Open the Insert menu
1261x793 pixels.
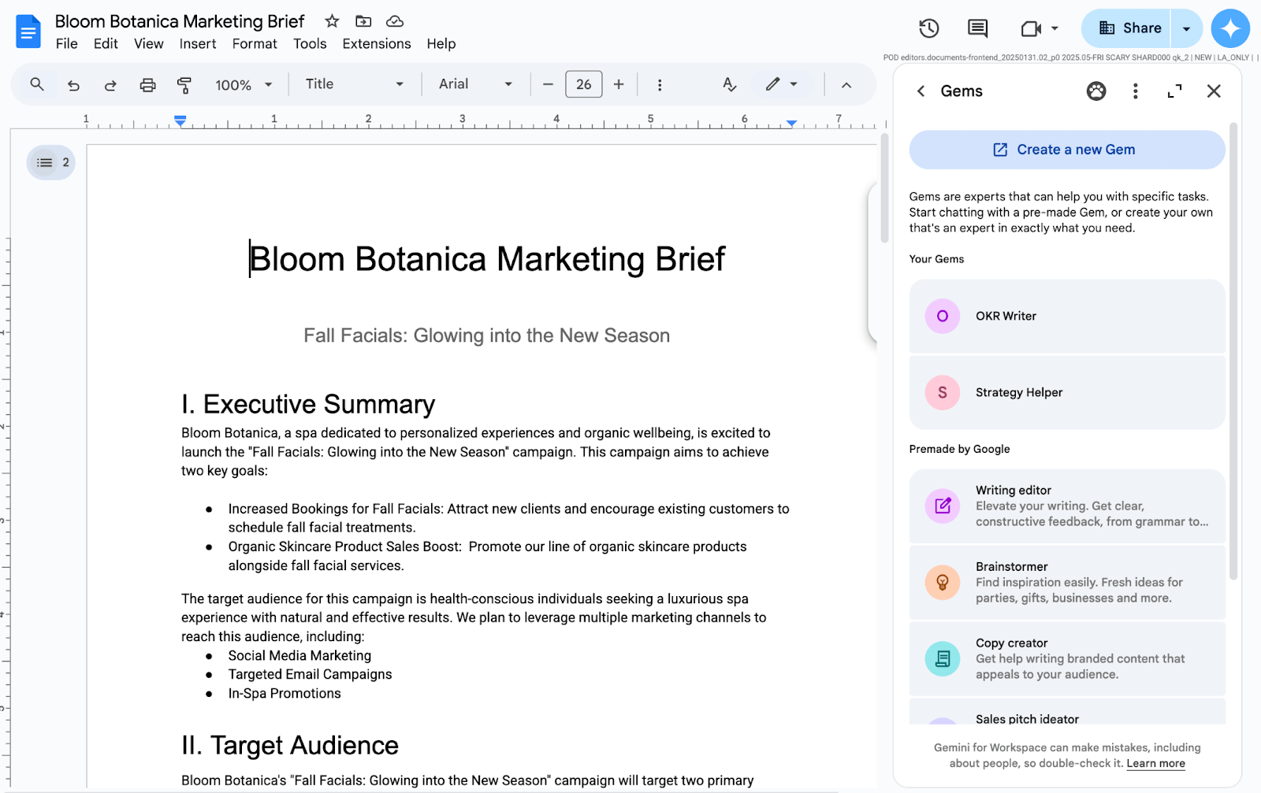(x=198, y=44)
